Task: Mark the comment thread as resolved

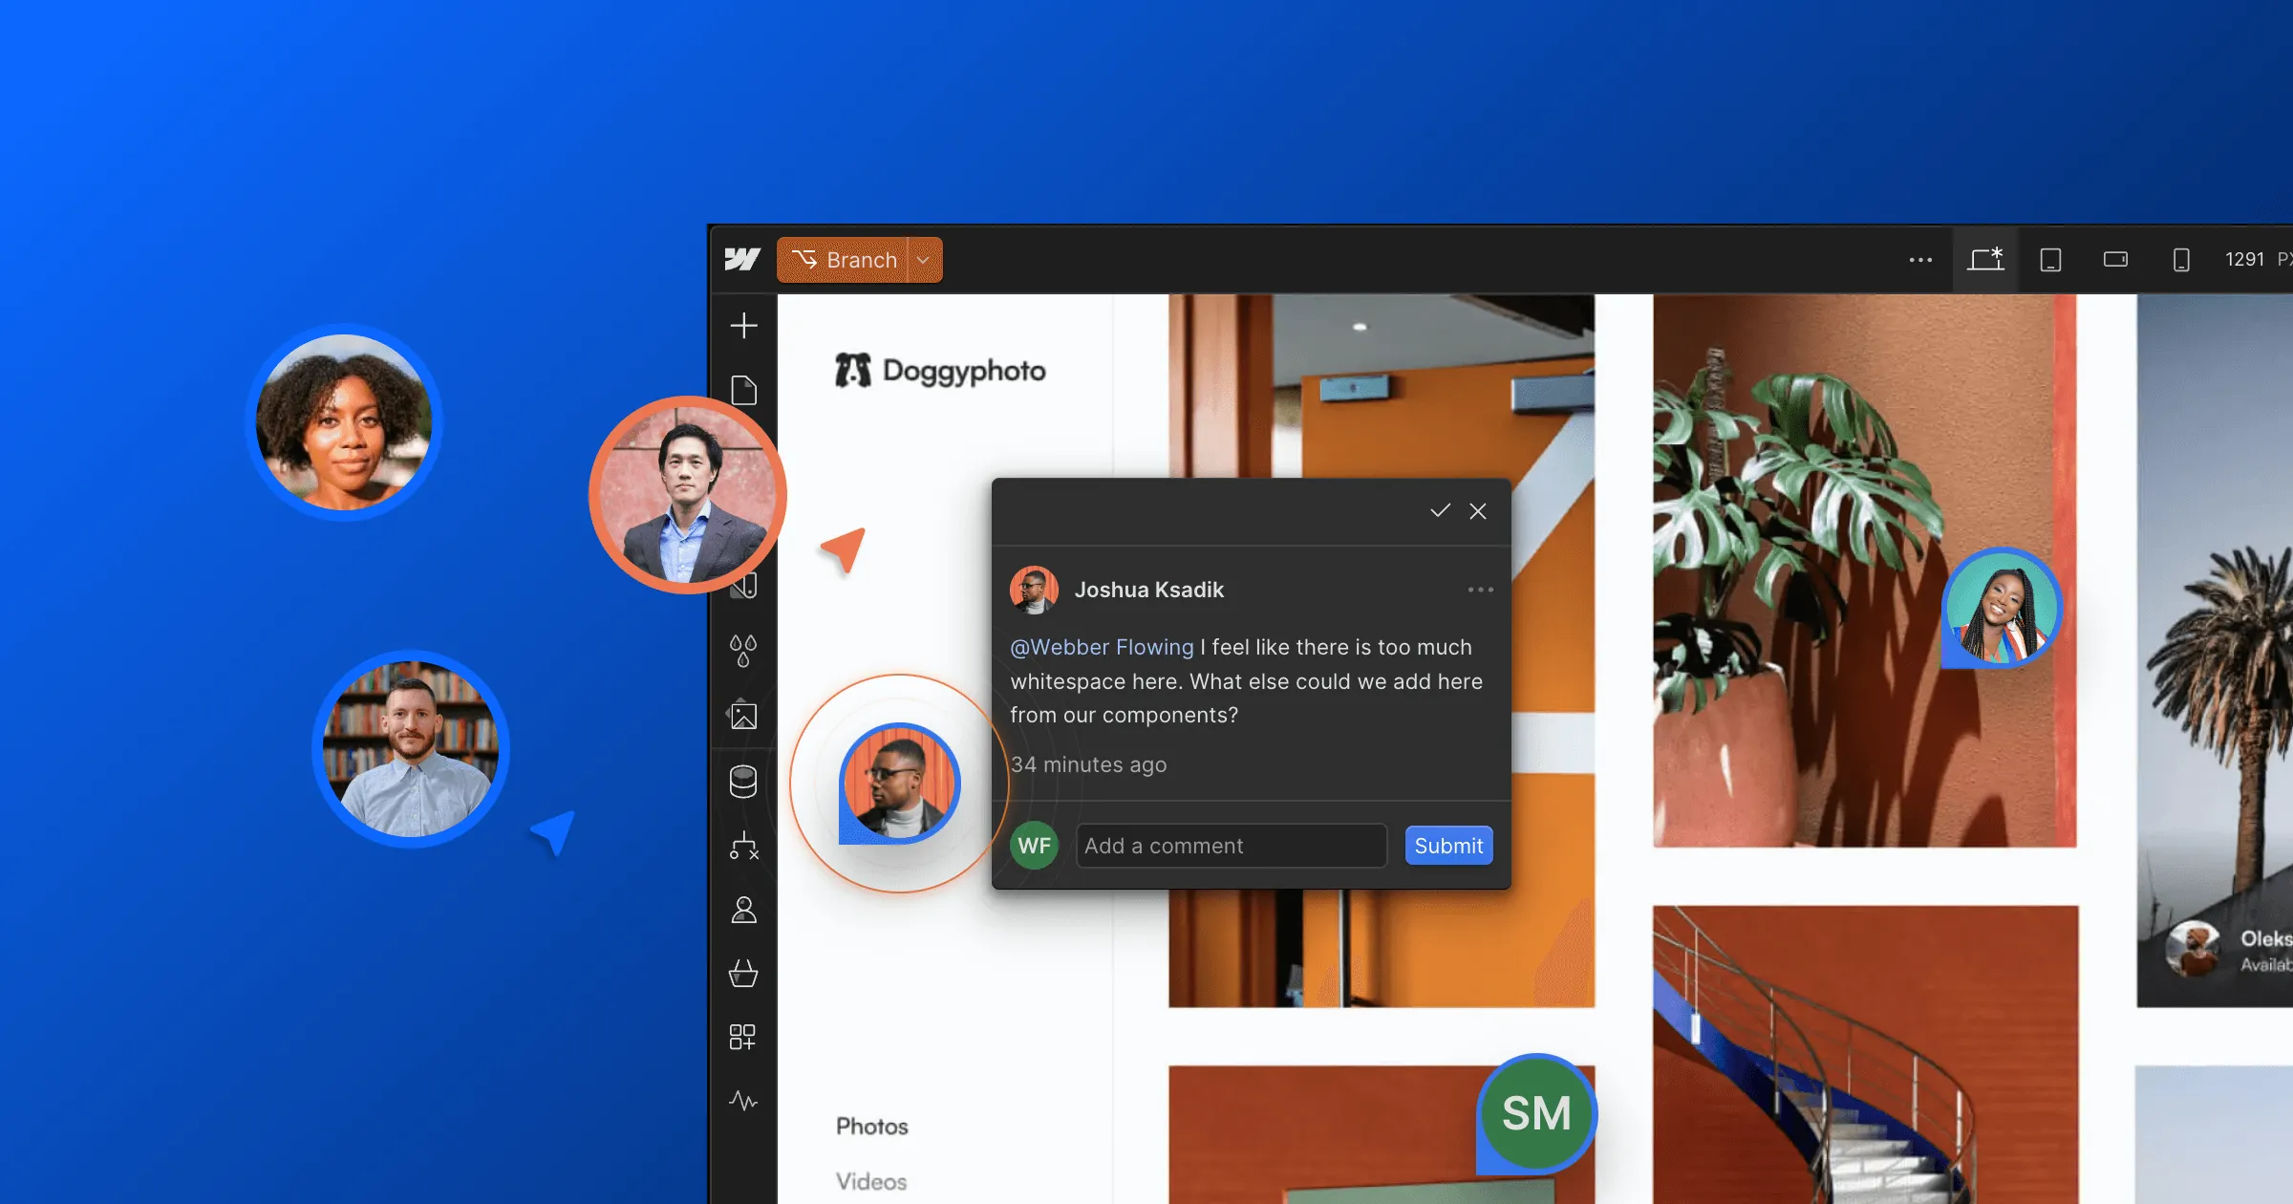Action: [1440, 511]
